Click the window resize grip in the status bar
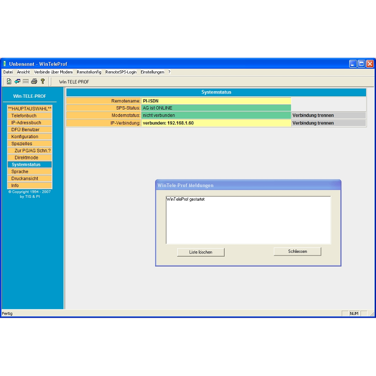 pyautogui.click(x=372, y=313)
